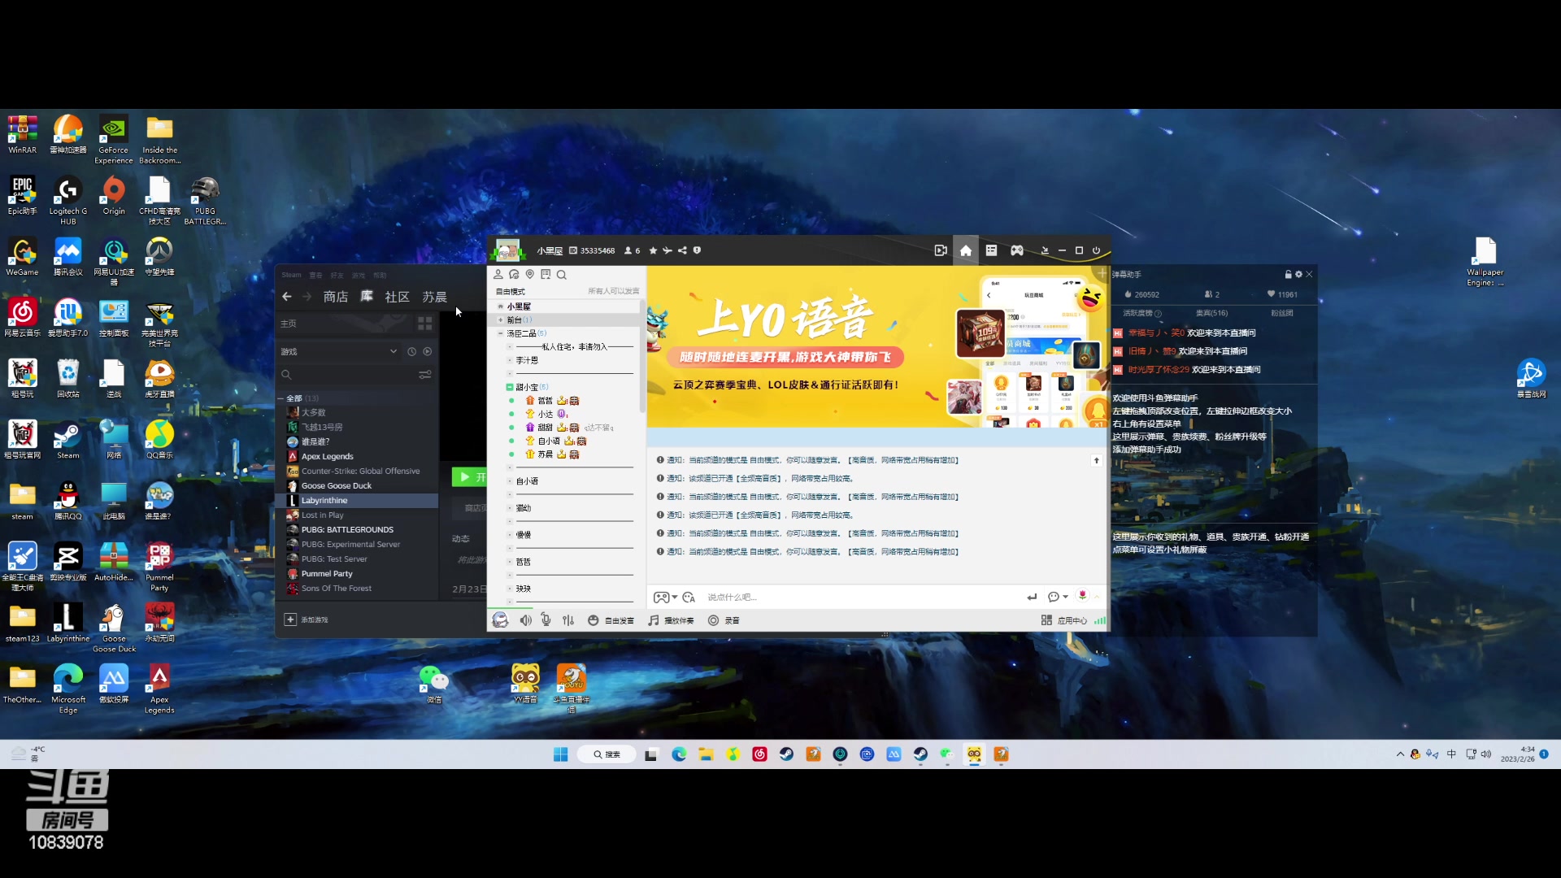The width and height of the screenshot is (1561, 878).
Task: Select user 小达 in channel list
Action: (546, 414)
